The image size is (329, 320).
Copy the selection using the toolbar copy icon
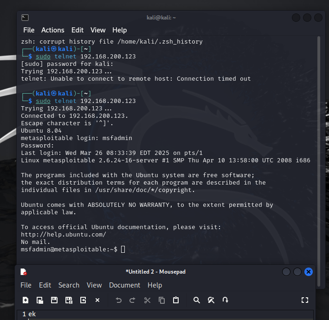(161, 300)
